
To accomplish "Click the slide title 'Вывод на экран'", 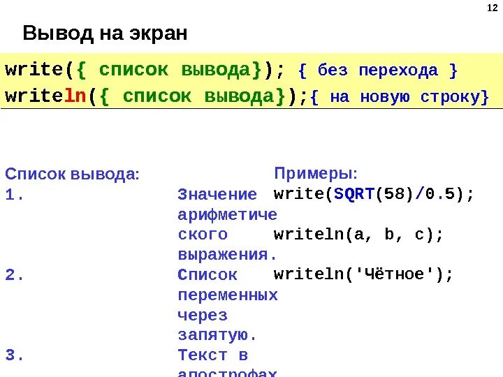I will coord(105,33).
